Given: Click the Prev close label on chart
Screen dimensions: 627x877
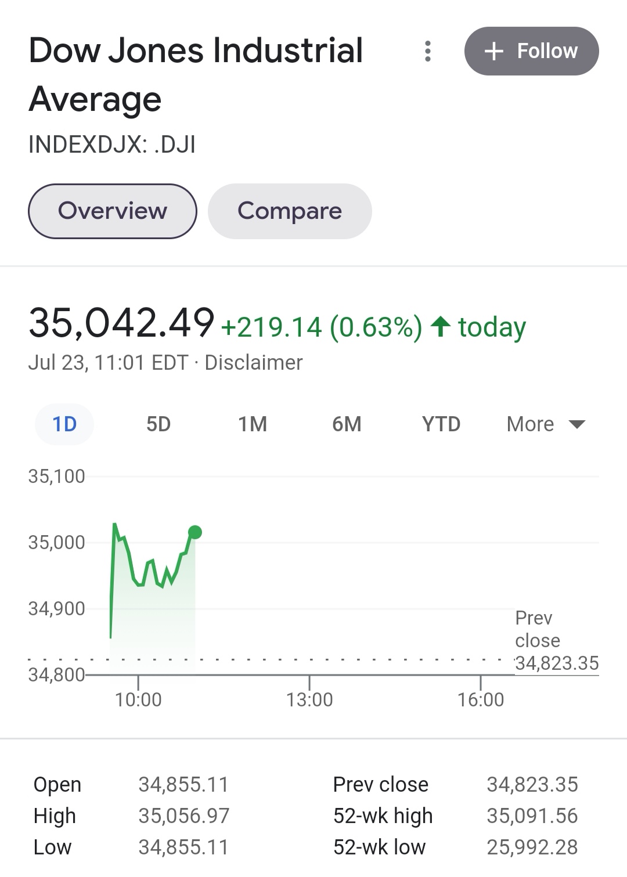Looking at the screenshot, I should click(538, 629).
